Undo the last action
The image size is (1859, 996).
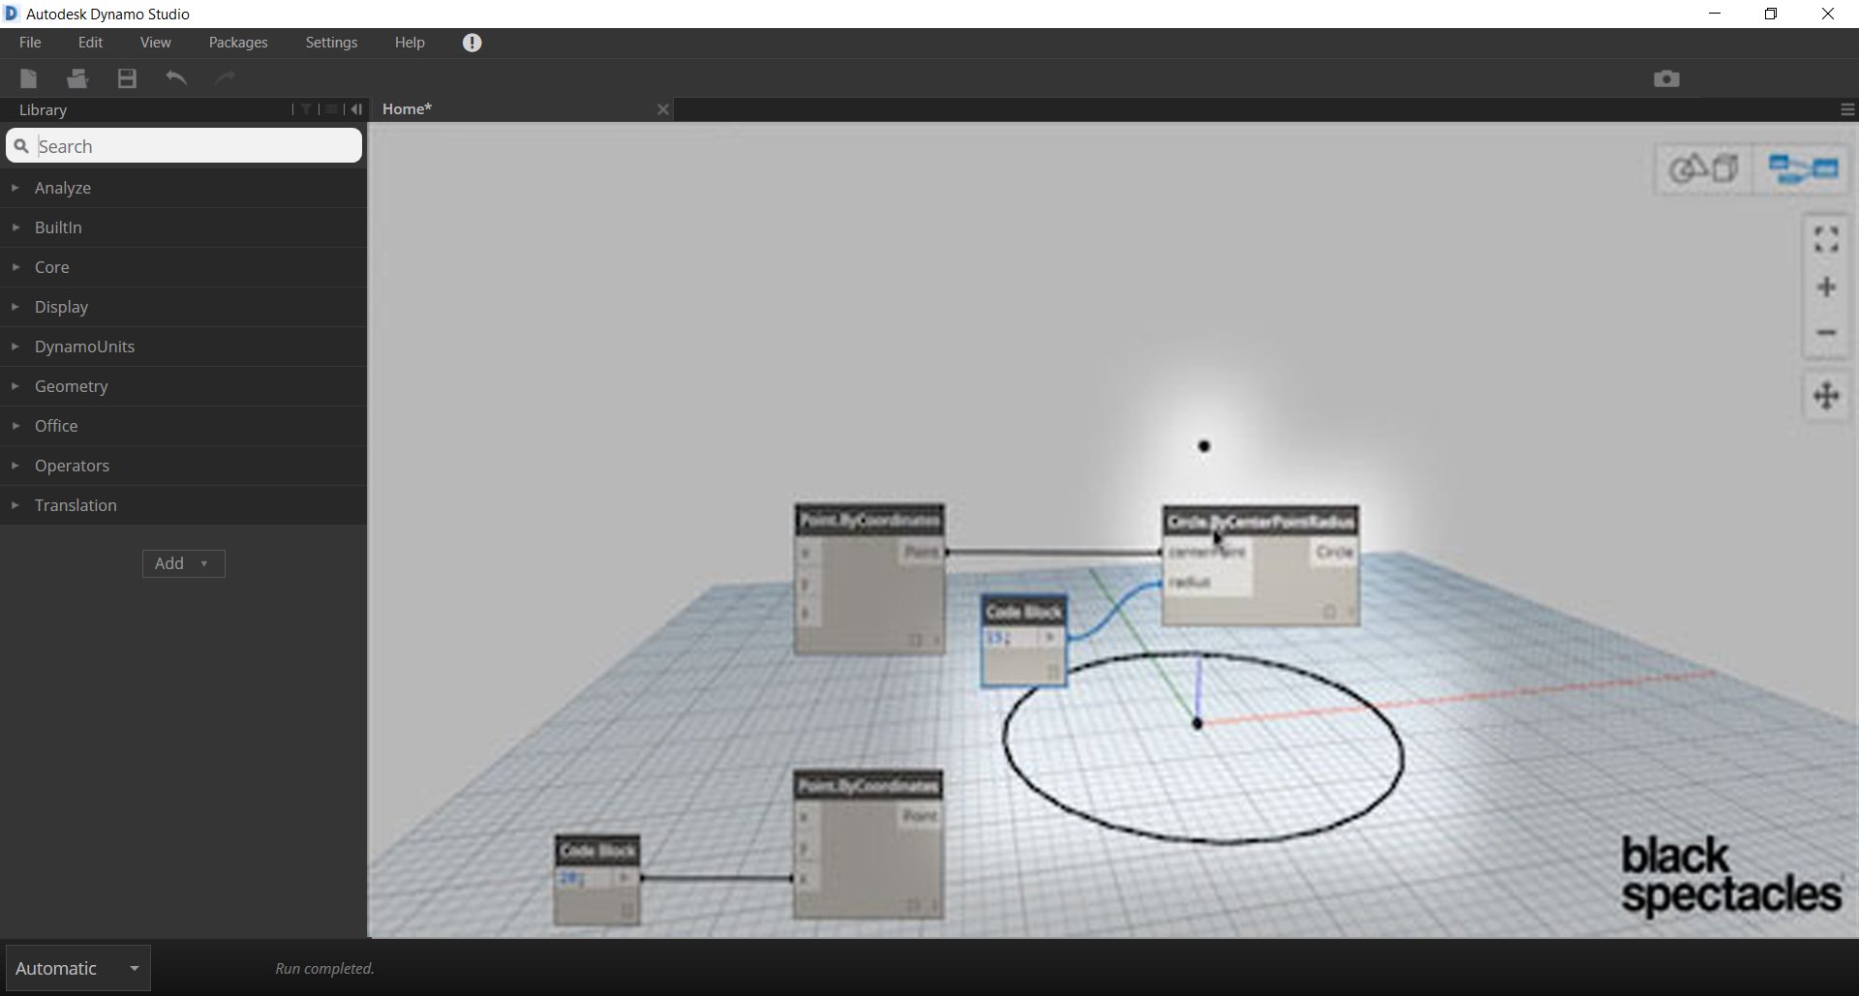[x=176, y=78]
